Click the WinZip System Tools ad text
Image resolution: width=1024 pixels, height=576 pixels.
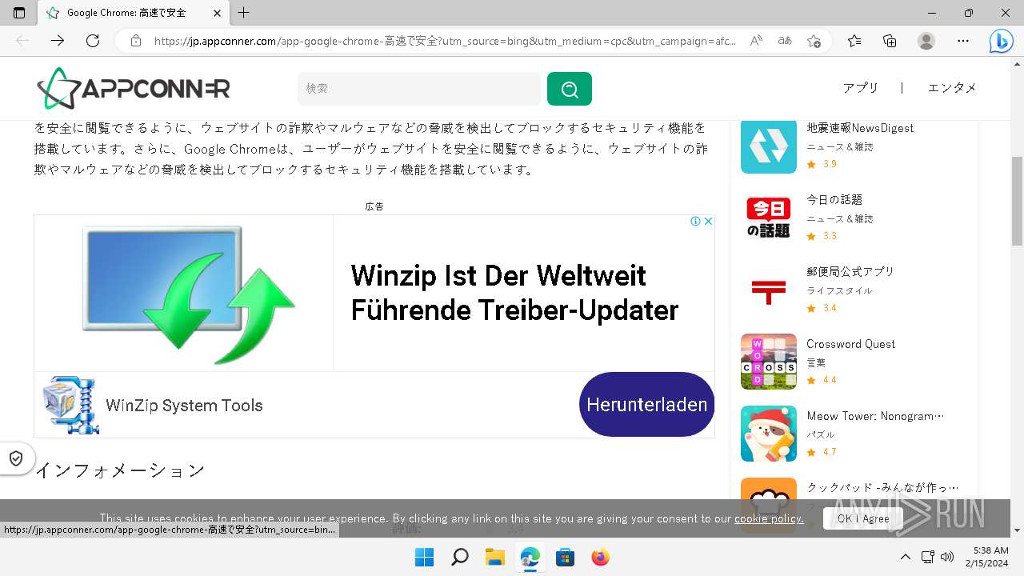click(x=184, y=406)
